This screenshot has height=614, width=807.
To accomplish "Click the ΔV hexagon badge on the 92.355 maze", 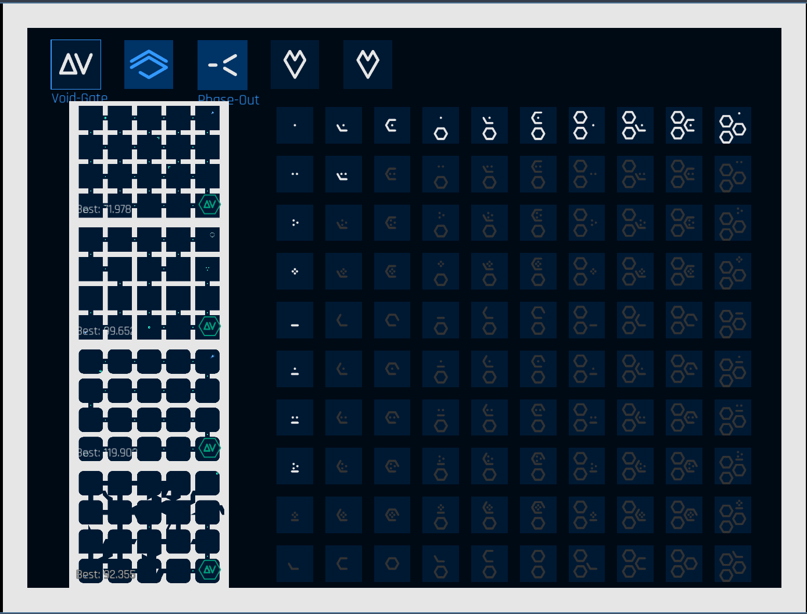I will point(209,569).
